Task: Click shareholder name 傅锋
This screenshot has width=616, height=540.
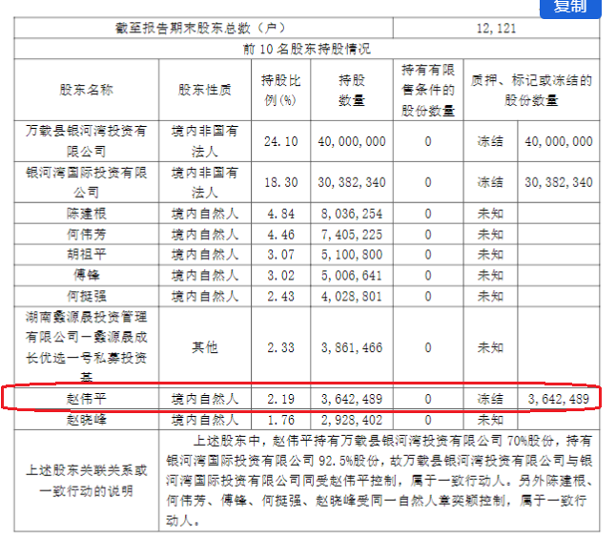Action: click(x=86, y=275)
